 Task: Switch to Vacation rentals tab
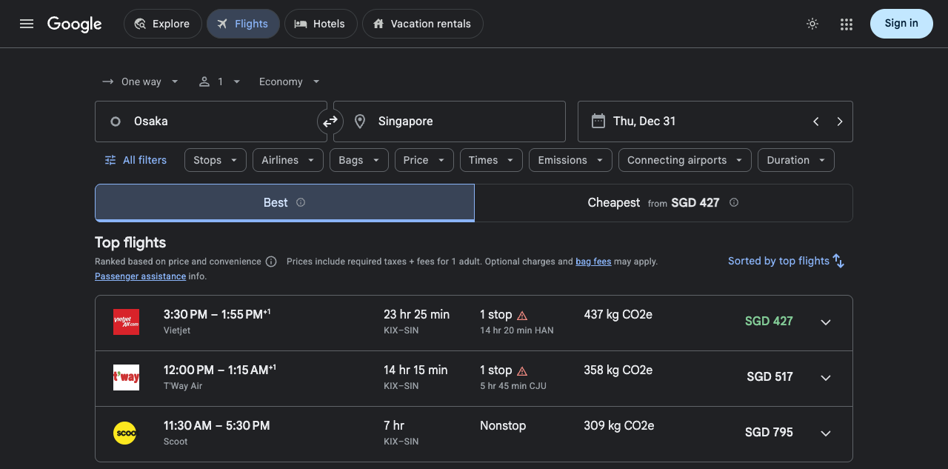[x=423, y=24]
